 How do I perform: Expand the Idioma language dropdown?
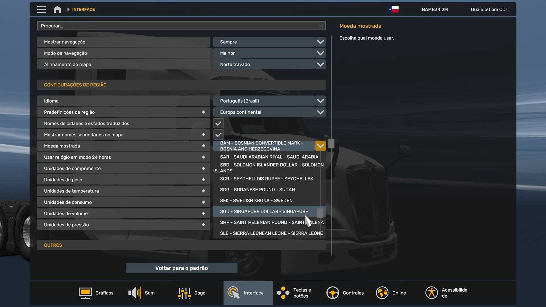320,101
